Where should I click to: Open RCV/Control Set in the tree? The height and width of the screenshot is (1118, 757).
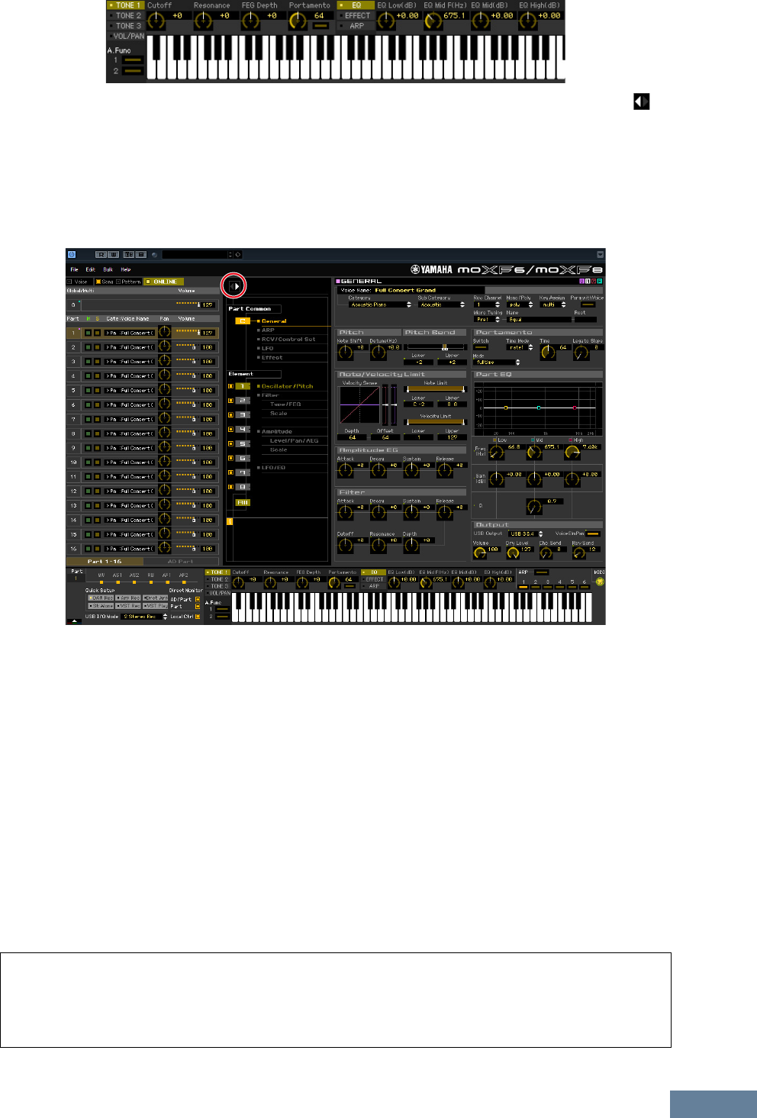pos(288,340)
